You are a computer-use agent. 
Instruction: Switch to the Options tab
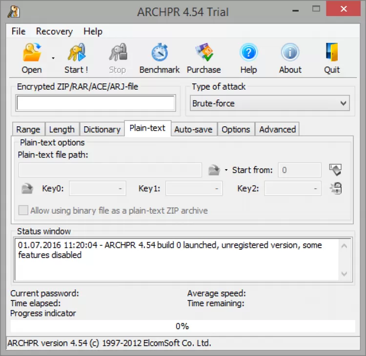coord(236,129)
